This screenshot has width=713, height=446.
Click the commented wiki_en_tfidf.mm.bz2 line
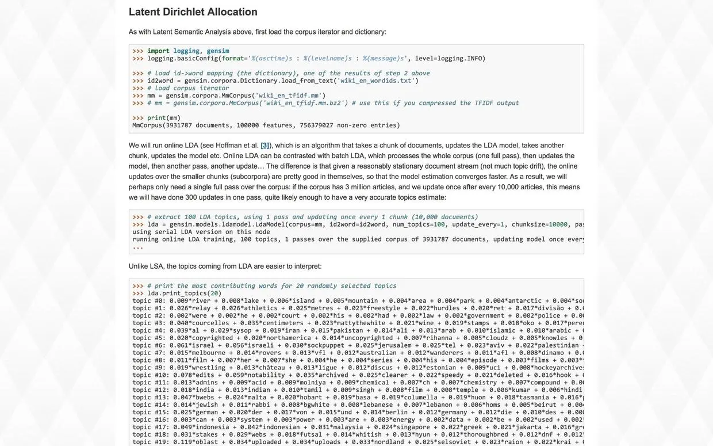tap(325, 103)
